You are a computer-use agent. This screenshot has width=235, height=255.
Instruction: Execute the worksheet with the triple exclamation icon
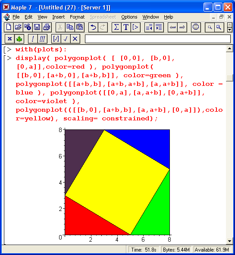tap(42, 39)
